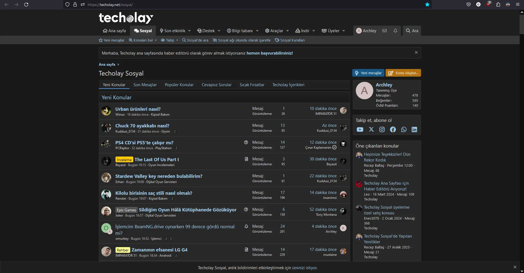Image resolution: width=524 pixels, height=273 pixels.
Task: Open izninizi istiyor link in bottom bar
Action: [304, 268]
